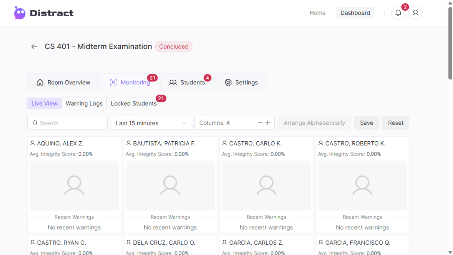The width and height of the screenshot is (453, 255).
Task: Open the Students tab
Action: click(187, 83)
